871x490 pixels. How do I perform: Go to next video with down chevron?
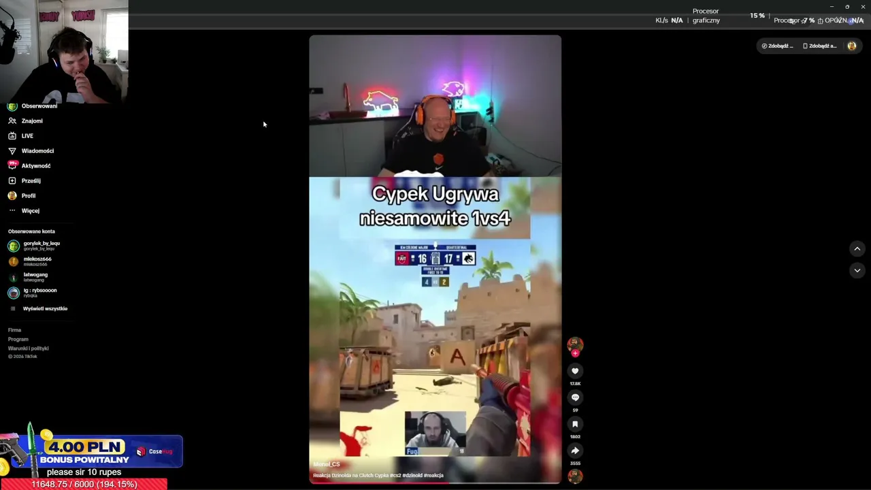point(857,270)
